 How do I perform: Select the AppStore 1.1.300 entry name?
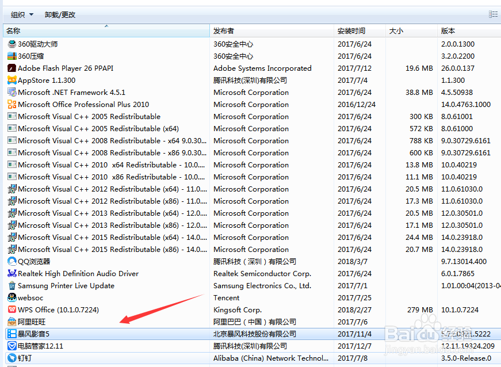coord(47,81)
